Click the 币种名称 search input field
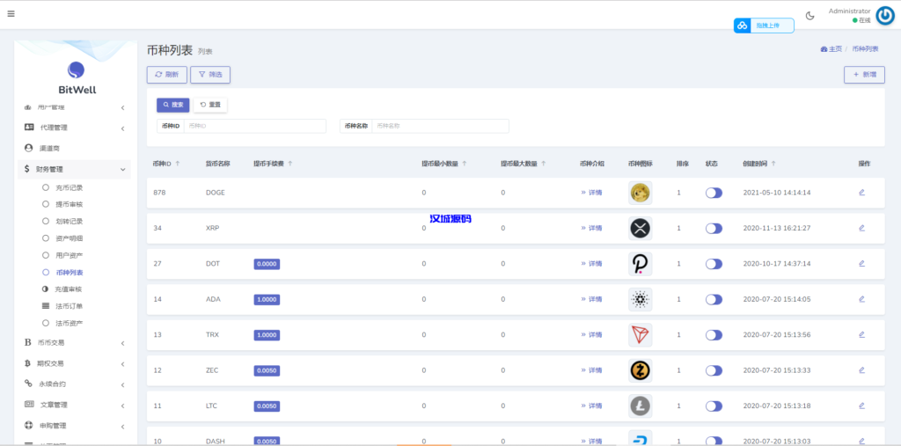This screenshot has height=446, width=901. [x=440, y=126]
